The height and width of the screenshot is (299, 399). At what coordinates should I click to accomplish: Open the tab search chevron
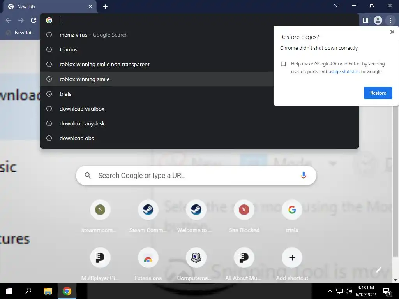(x=336, y=5)
